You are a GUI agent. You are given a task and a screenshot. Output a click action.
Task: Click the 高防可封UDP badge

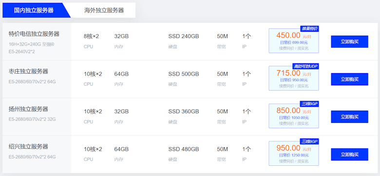(x=305, y=66)
